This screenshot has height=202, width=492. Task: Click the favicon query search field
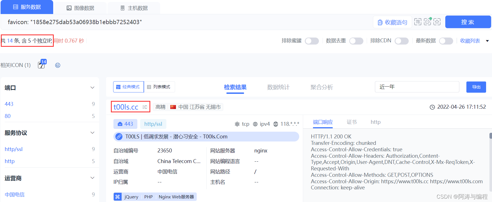click(186, 22)
